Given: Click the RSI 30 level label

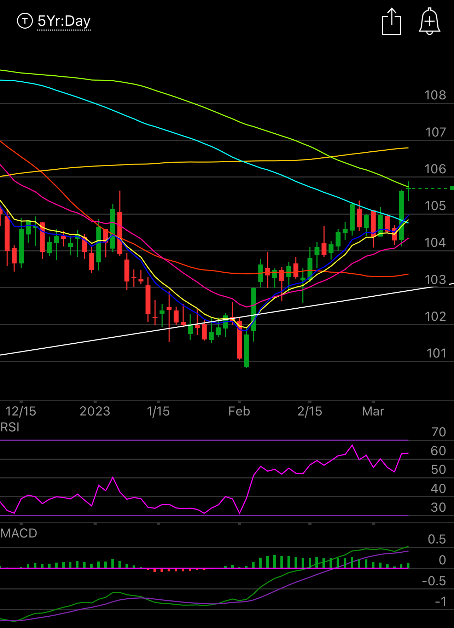Looking at the screenshot, I should (438, 507).
